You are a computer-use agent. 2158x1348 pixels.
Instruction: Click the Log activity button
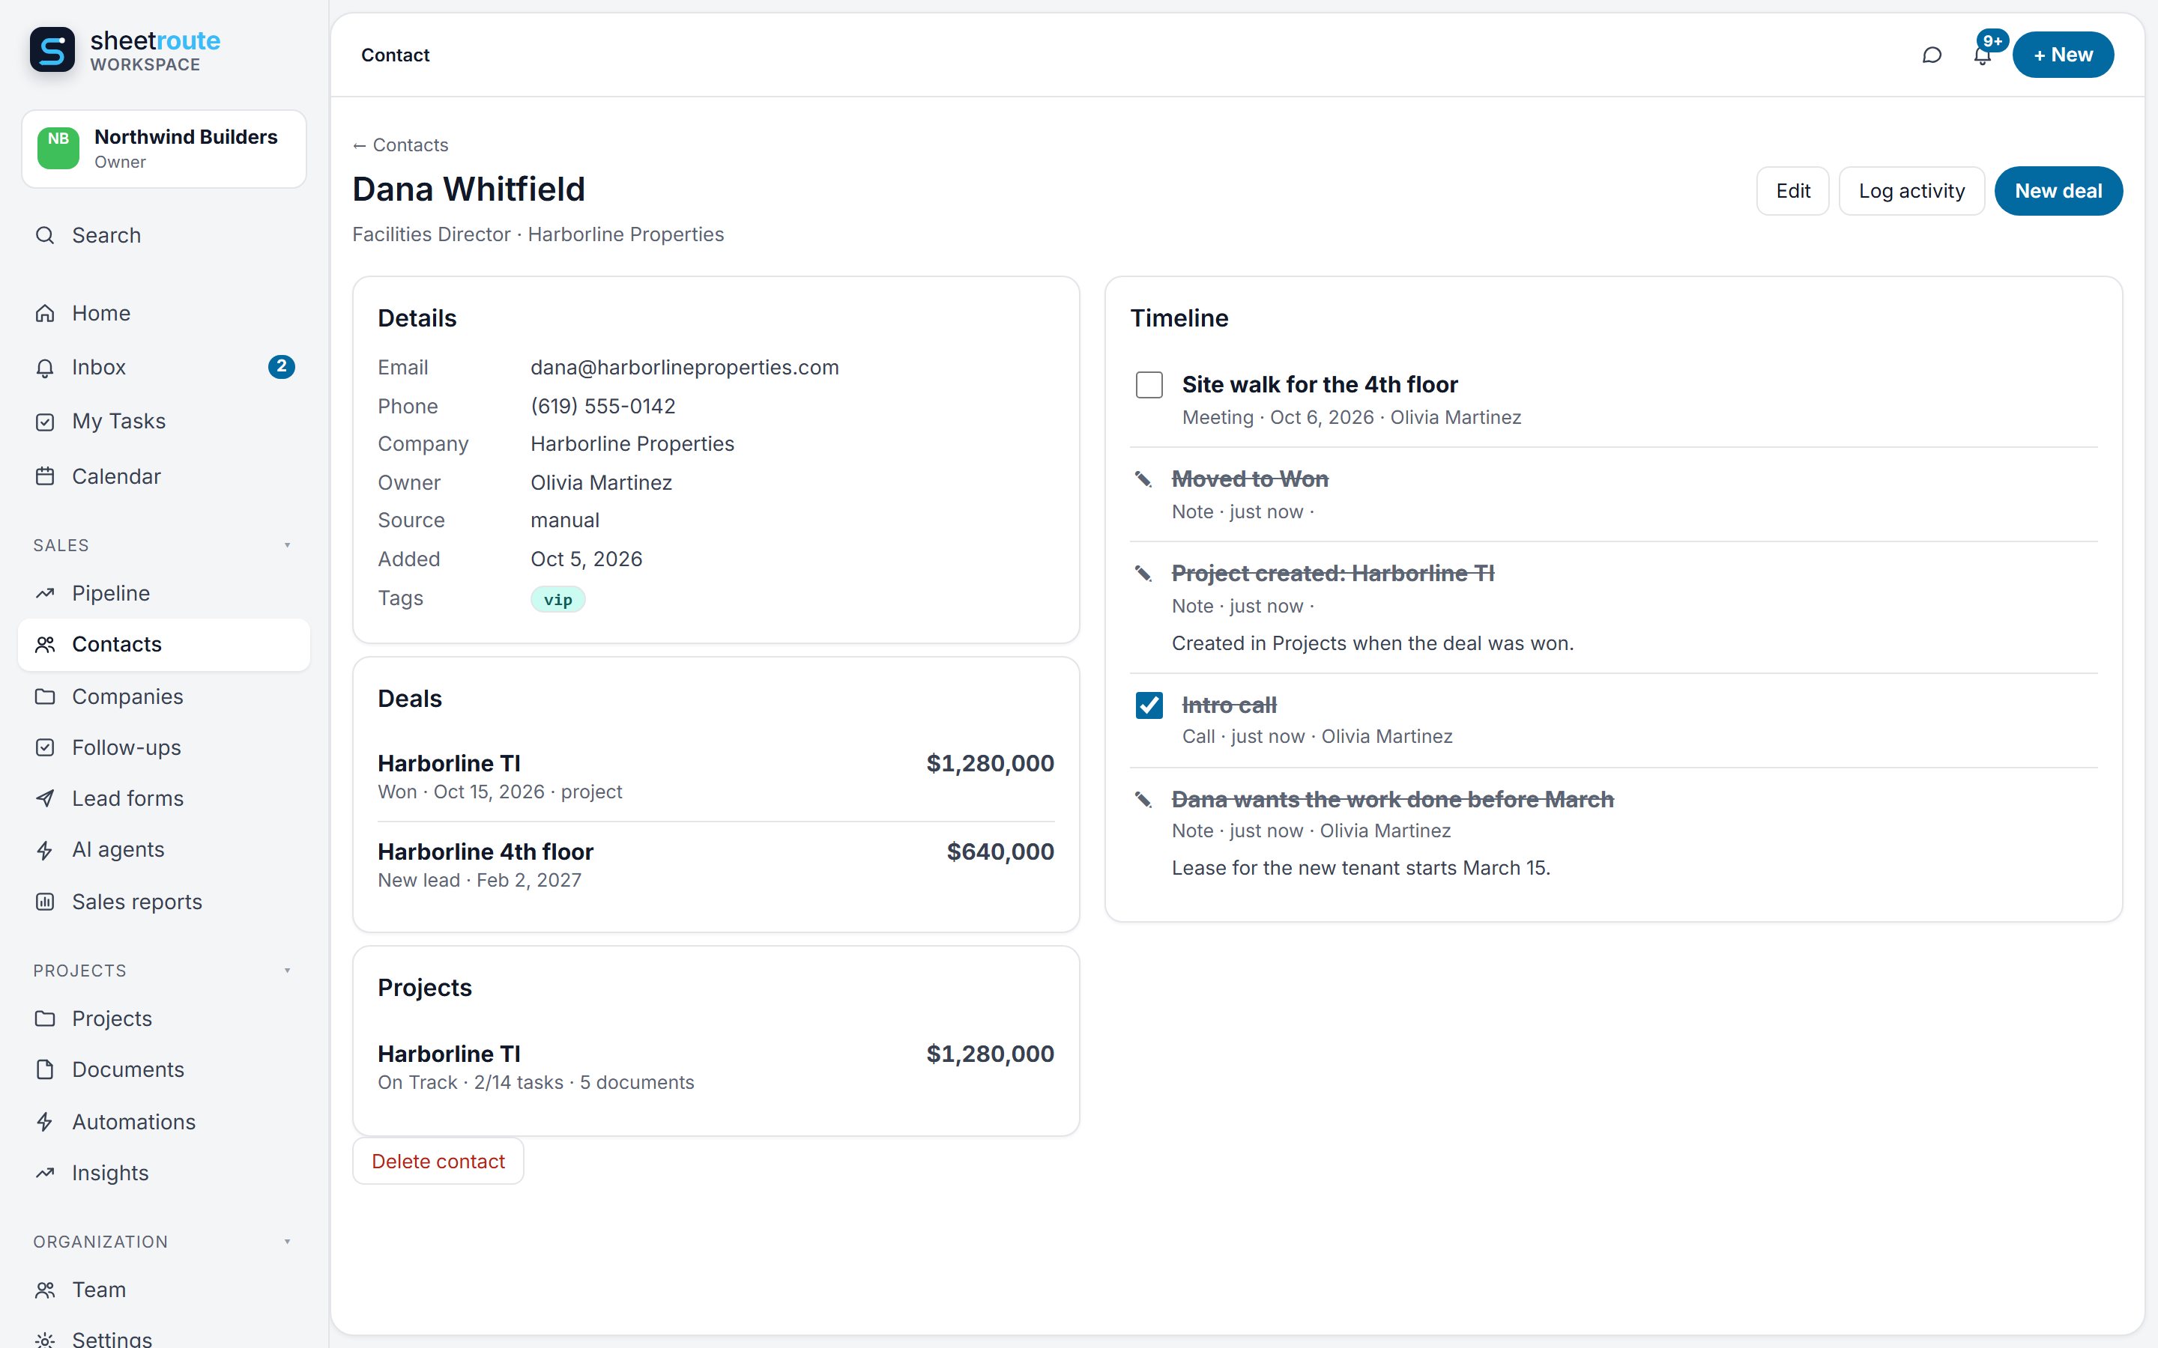tap(1911, 191)
